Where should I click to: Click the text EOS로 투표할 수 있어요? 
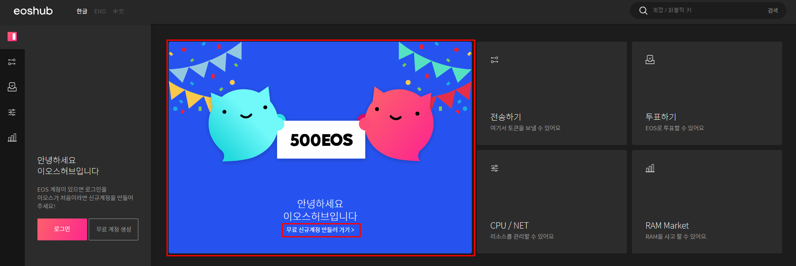(674, 128)
